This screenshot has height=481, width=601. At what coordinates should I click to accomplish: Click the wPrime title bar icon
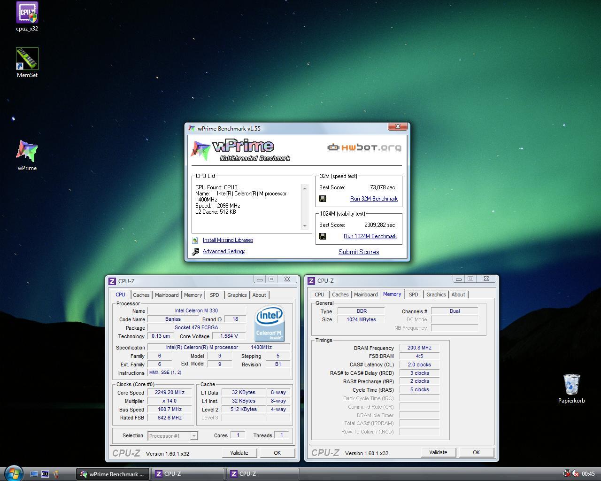(x=192, y=128)
